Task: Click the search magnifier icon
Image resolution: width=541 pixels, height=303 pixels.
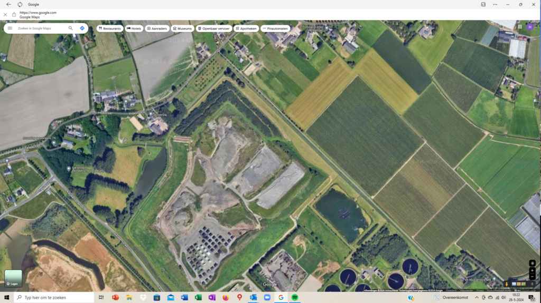Action: tap(70, 28)
